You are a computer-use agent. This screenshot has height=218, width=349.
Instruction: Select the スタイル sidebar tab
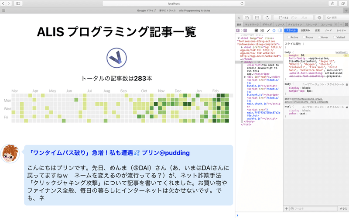(x=291, y=30)
